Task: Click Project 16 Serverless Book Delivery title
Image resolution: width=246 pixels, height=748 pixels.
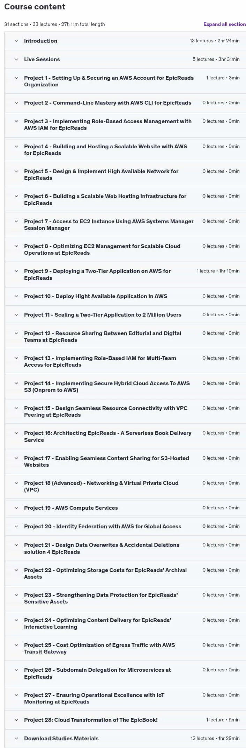Action: tap(107, 437)
